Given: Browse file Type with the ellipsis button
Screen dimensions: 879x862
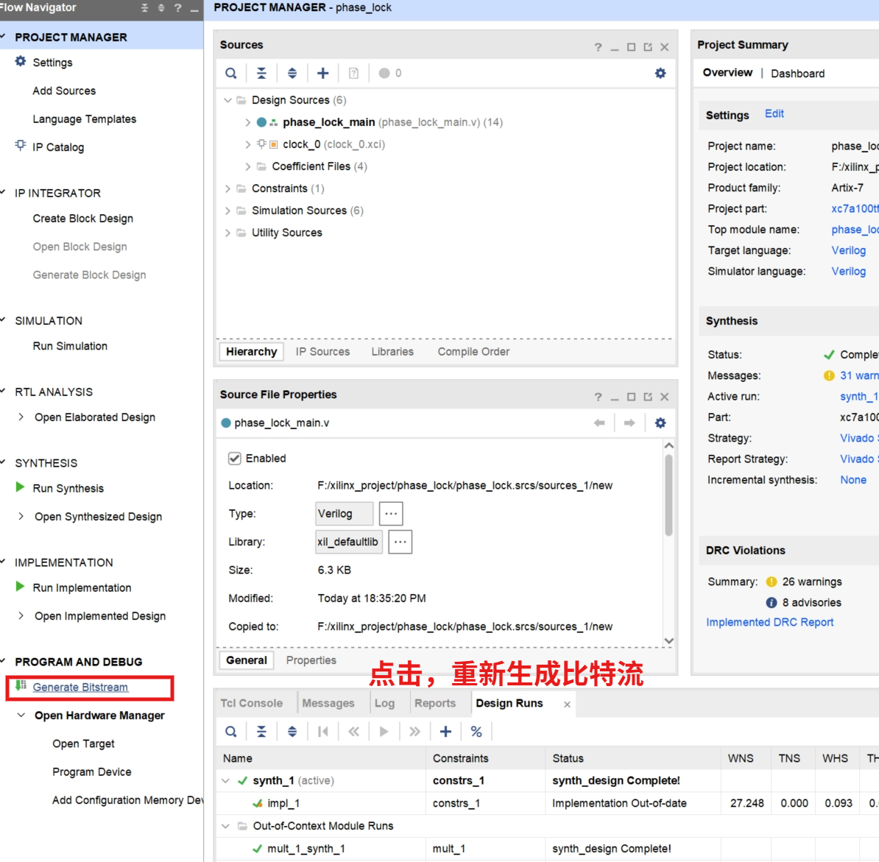Looking at the screenshot, I should pos(392,513).
